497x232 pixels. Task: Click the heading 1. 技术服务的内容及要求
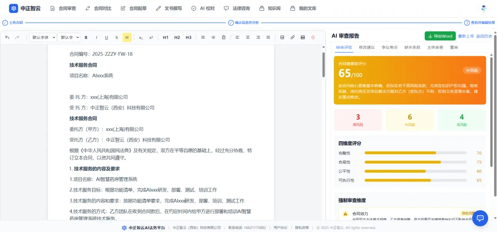tap(94, 168)
